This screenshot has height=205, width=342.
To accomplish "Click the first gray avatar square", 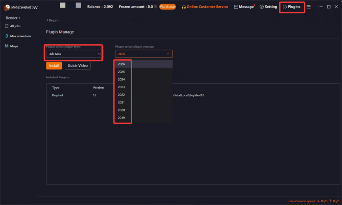I will pyautogui.click(x=63, y=5).
